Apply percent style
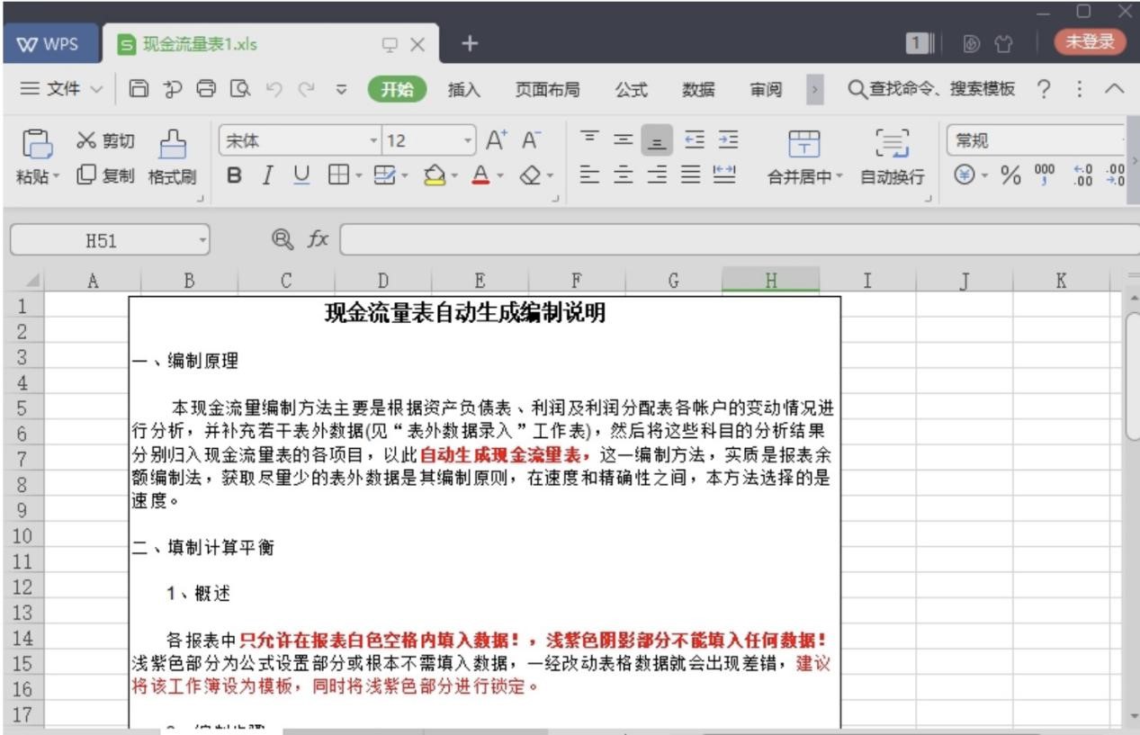Screen dimensions: 1140x735 pyautogui.click(x=1012, y=175)
